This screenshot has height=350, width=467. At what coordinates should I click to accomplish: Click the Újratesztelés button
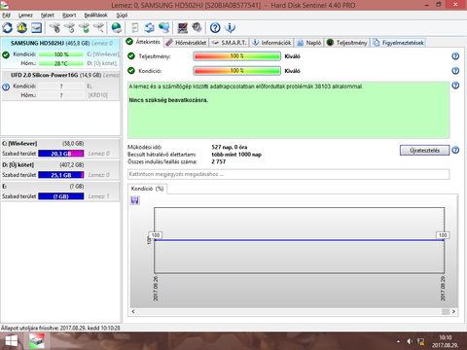click(x=424, y=151)
